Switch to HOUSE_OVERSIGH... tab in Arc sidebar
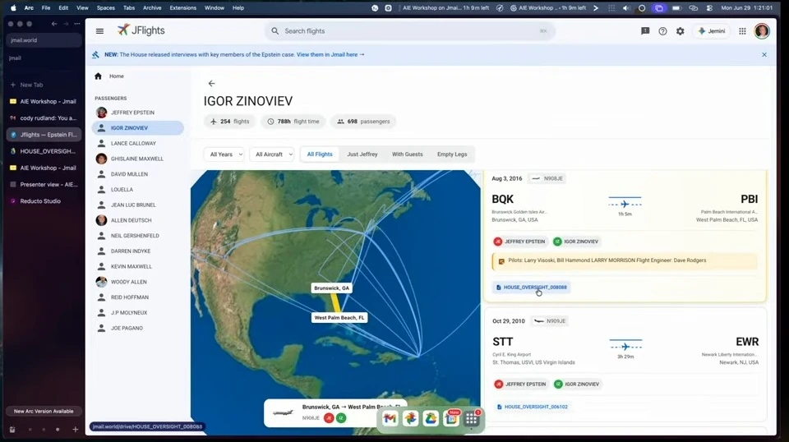The height and width of the screenshot is (442, 789). click(44, 151)
